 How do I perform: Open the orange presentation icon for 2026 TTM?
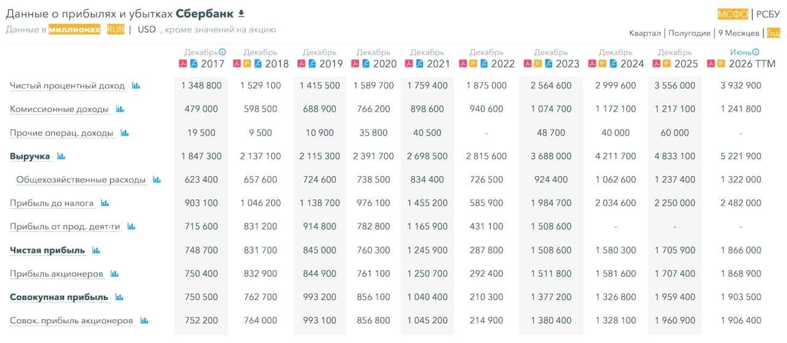[721, 63]
